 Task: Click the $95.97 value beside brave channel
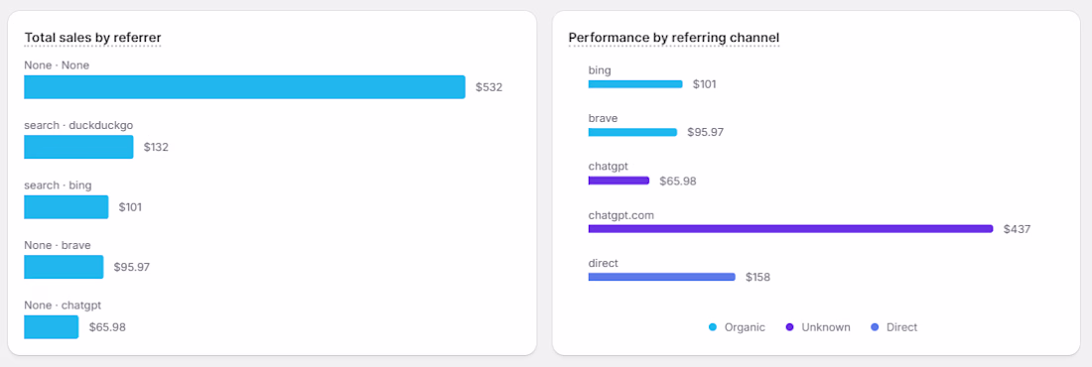[x=706, y=133]
